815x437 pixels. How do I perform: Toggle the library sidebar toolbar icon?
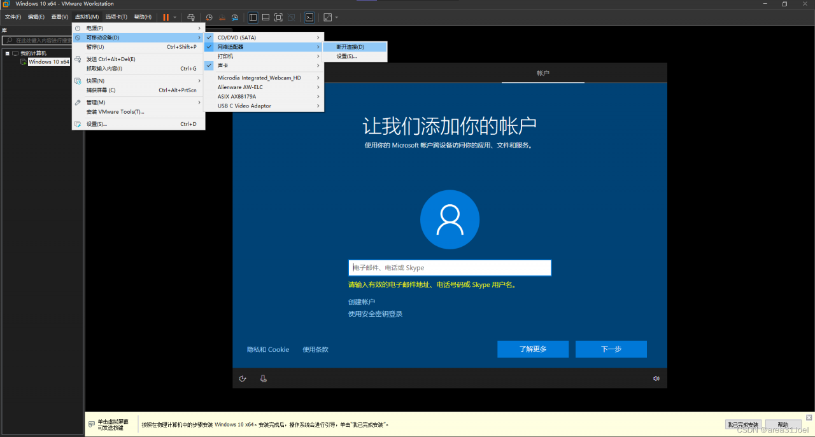pos(253,17)
